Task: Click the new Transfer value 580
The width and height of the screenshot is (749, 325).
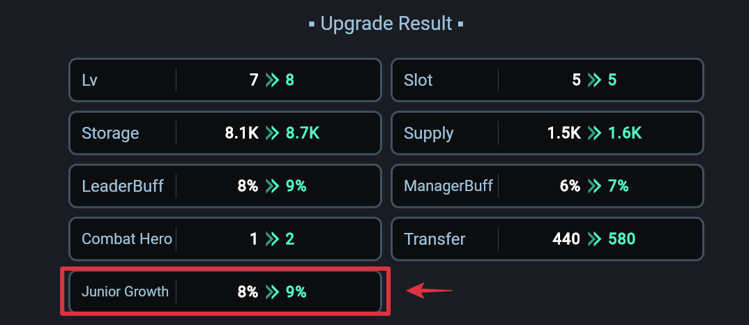Action: point(621,239)
